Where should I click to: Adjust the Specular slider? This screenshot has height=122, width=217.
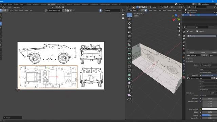click(210, 115)
